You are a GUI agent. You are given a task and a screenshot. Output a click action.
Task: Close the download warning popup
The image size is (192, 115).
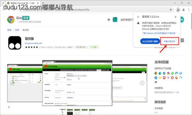point(175,17)
